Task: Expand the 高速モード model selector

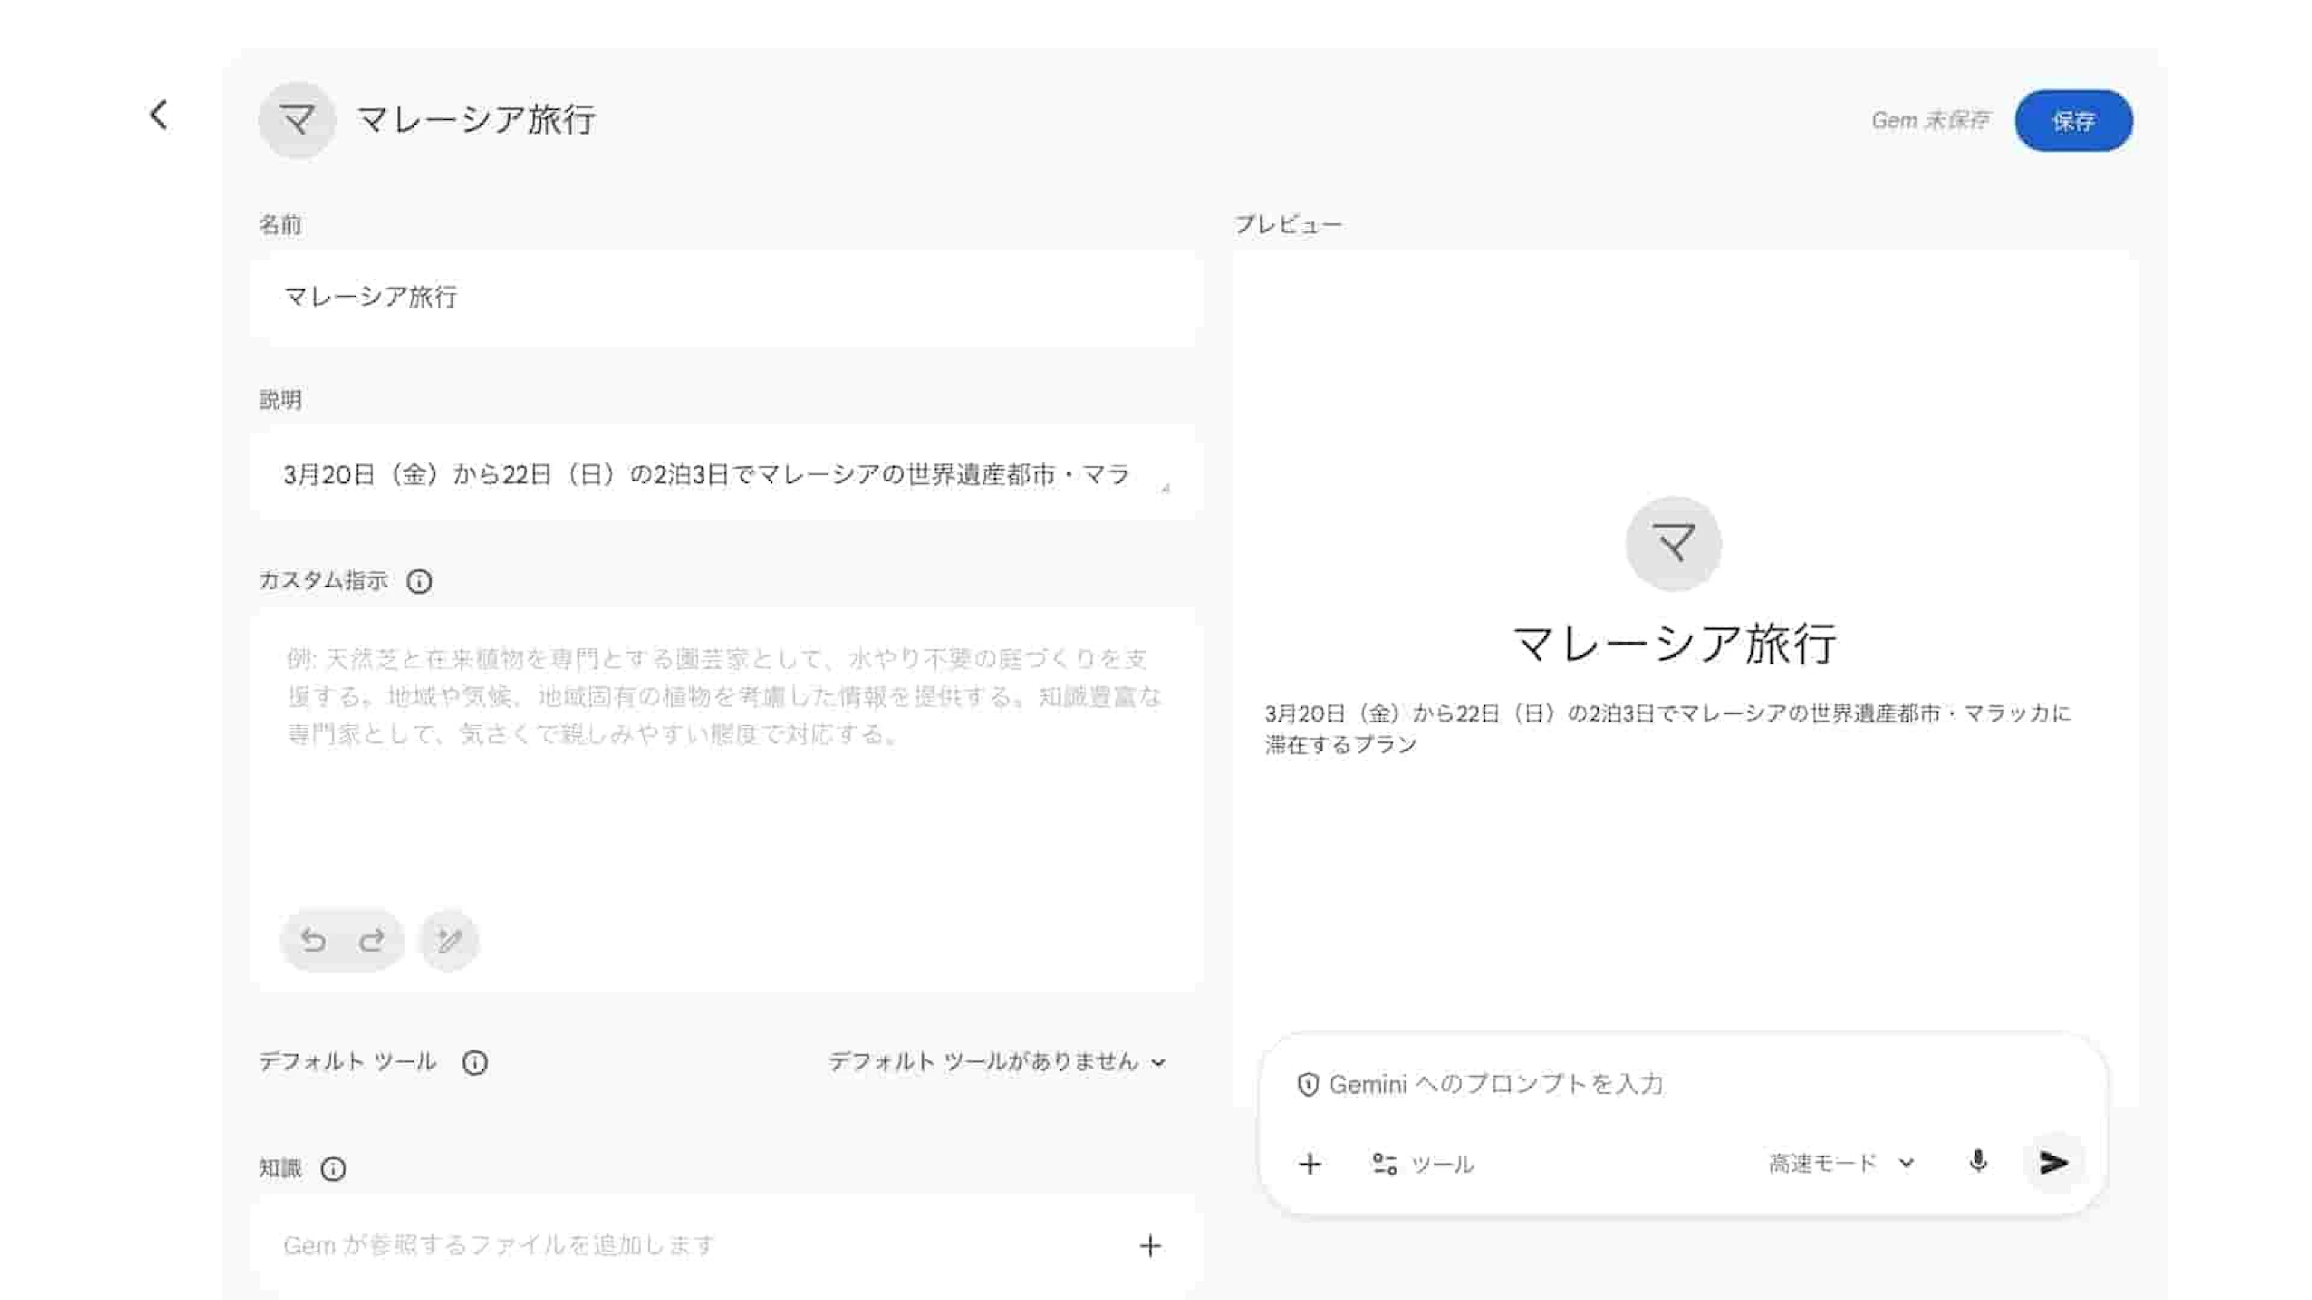Action: (1841, 1163)
